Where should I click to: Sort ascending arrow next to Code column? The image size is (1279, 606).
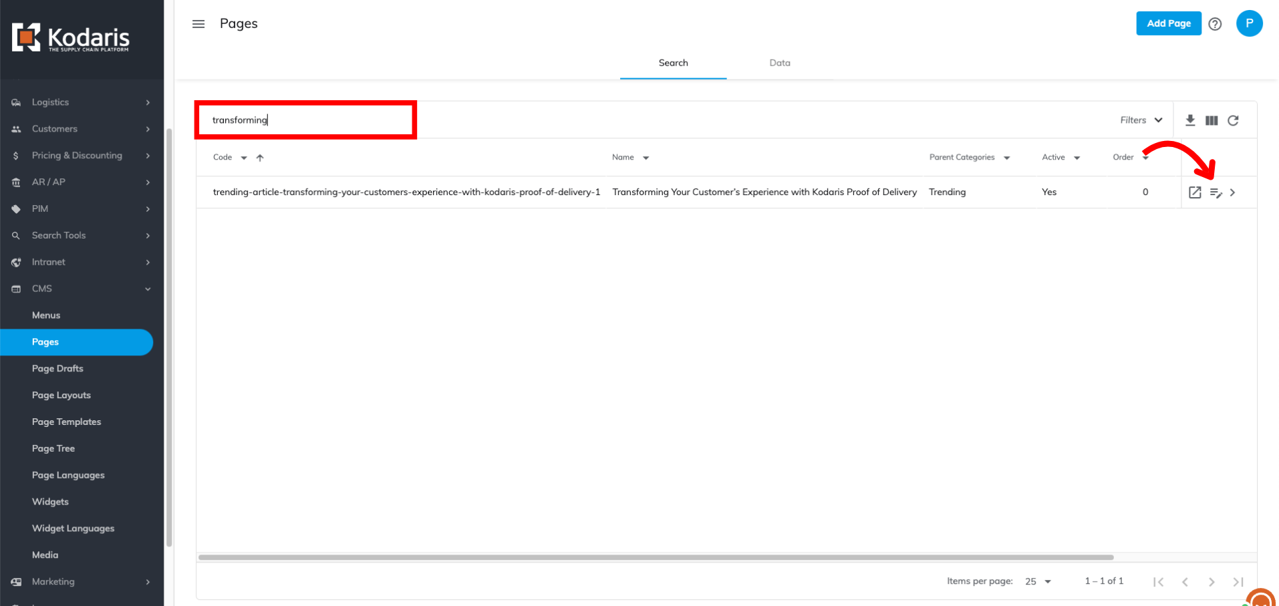point(260,158)
